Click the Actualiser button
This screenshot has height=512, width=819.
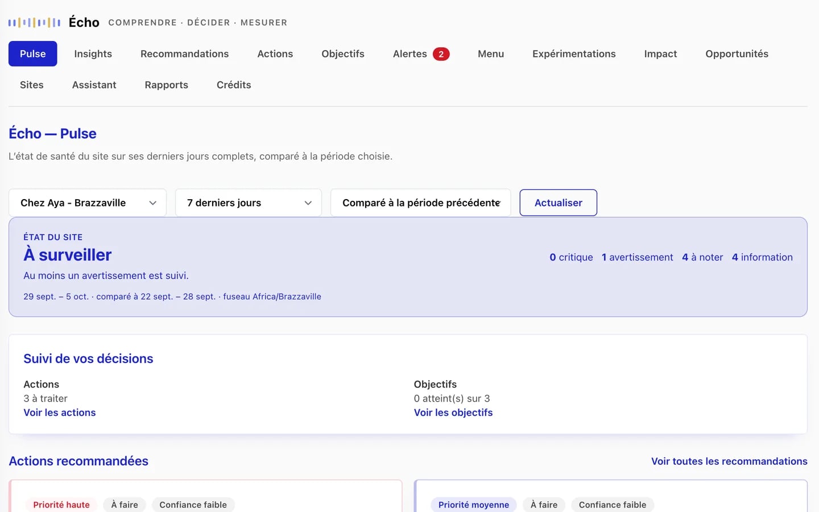[559, 203]
